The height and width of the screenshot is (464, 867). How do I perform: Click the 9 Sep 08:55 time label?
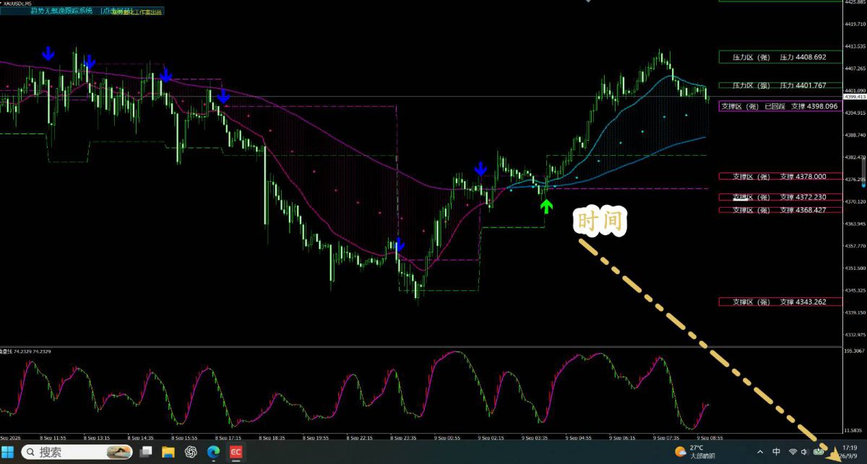711,437
